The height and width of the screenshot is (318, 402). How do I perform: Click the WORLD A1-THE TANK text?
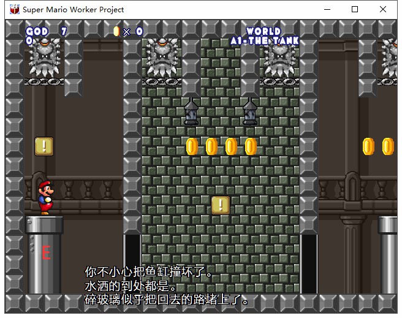point(264,36)
